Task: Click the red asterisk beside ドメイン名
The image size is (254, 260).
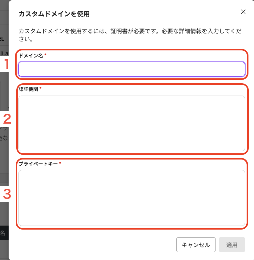Action: click(x=46, y=55)
